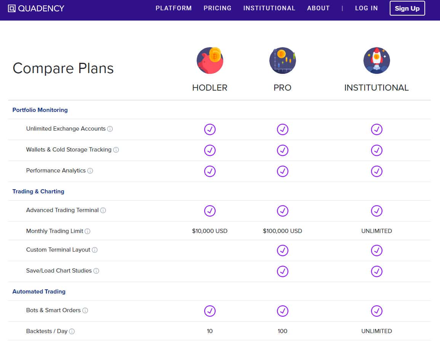The height and width of the screenshot is (343, 440).
Task: Show info tooltip for Performance Analytics
Action: [x=90, y=171]
